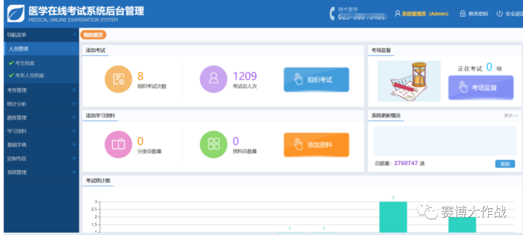
Task: Click the 更新 button
Action: tap(505, 164)
